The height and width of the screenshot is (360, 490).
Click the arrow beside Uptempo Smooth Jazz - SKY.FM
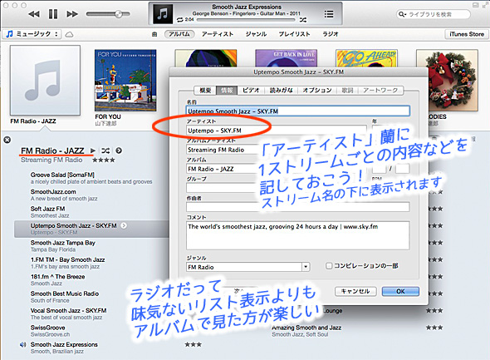click(x=124, y=225)
